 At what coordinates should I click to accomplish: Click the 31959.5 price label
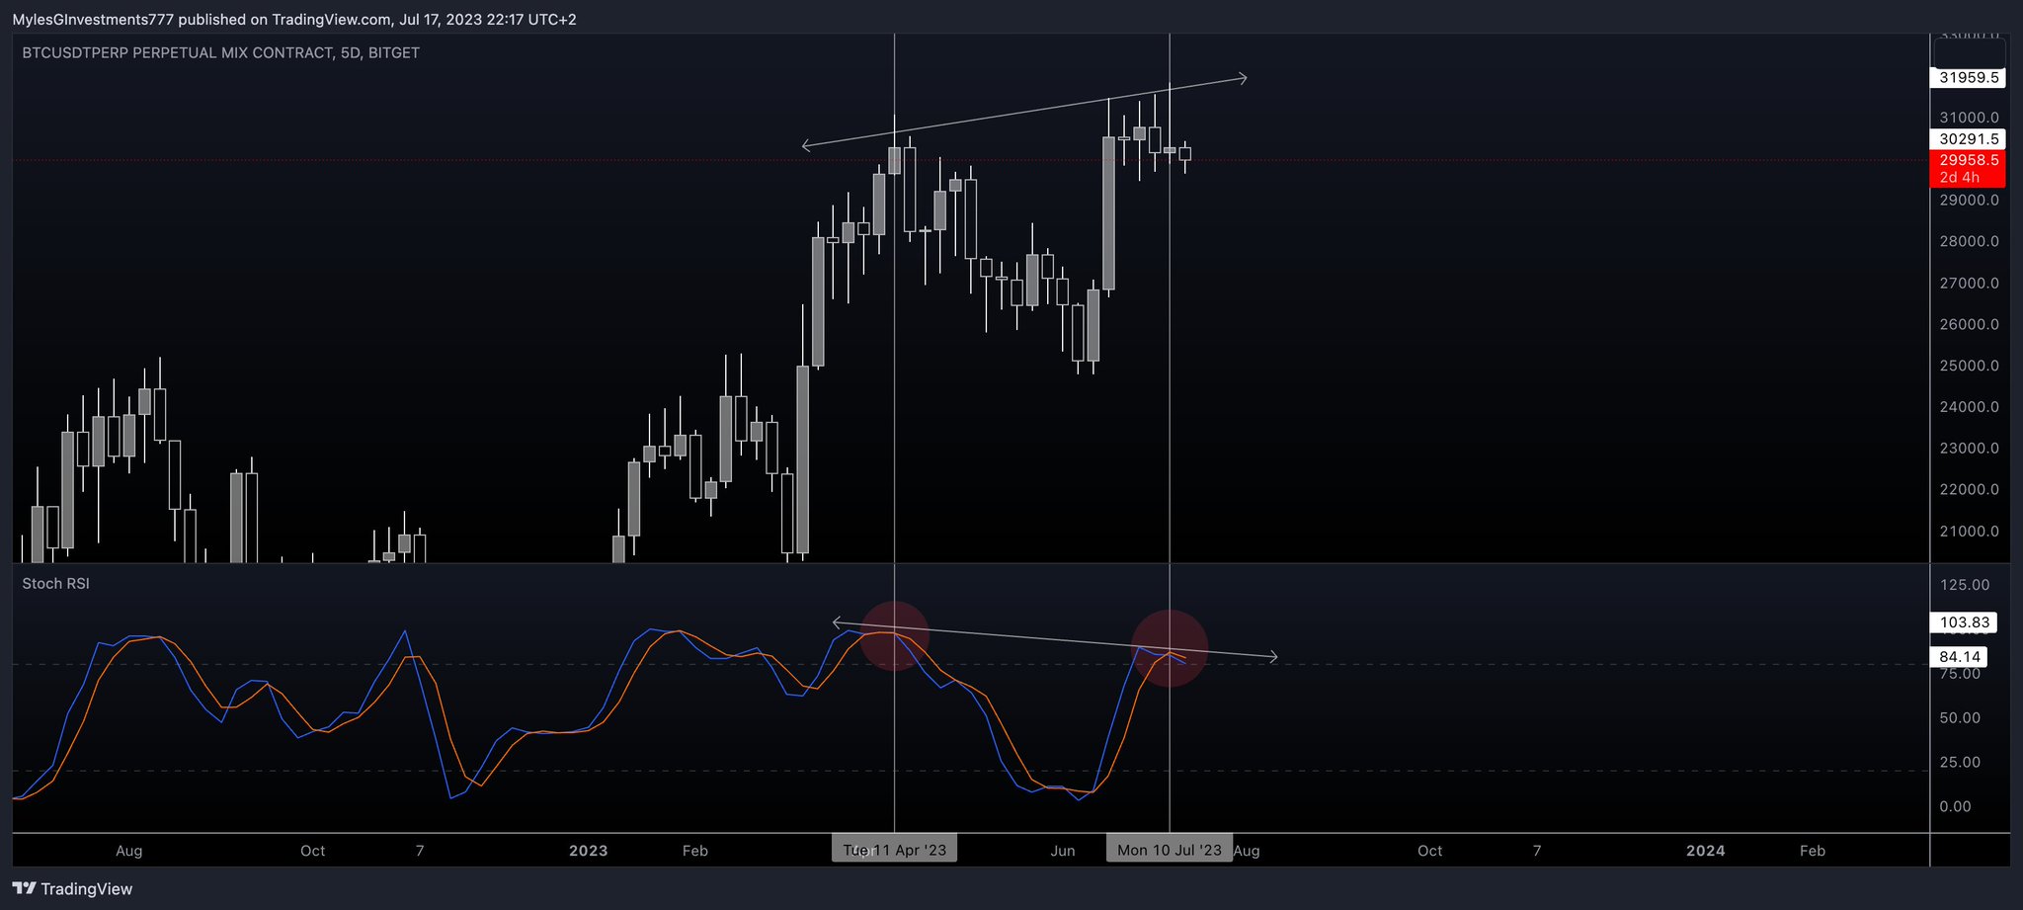point(1968,77)
